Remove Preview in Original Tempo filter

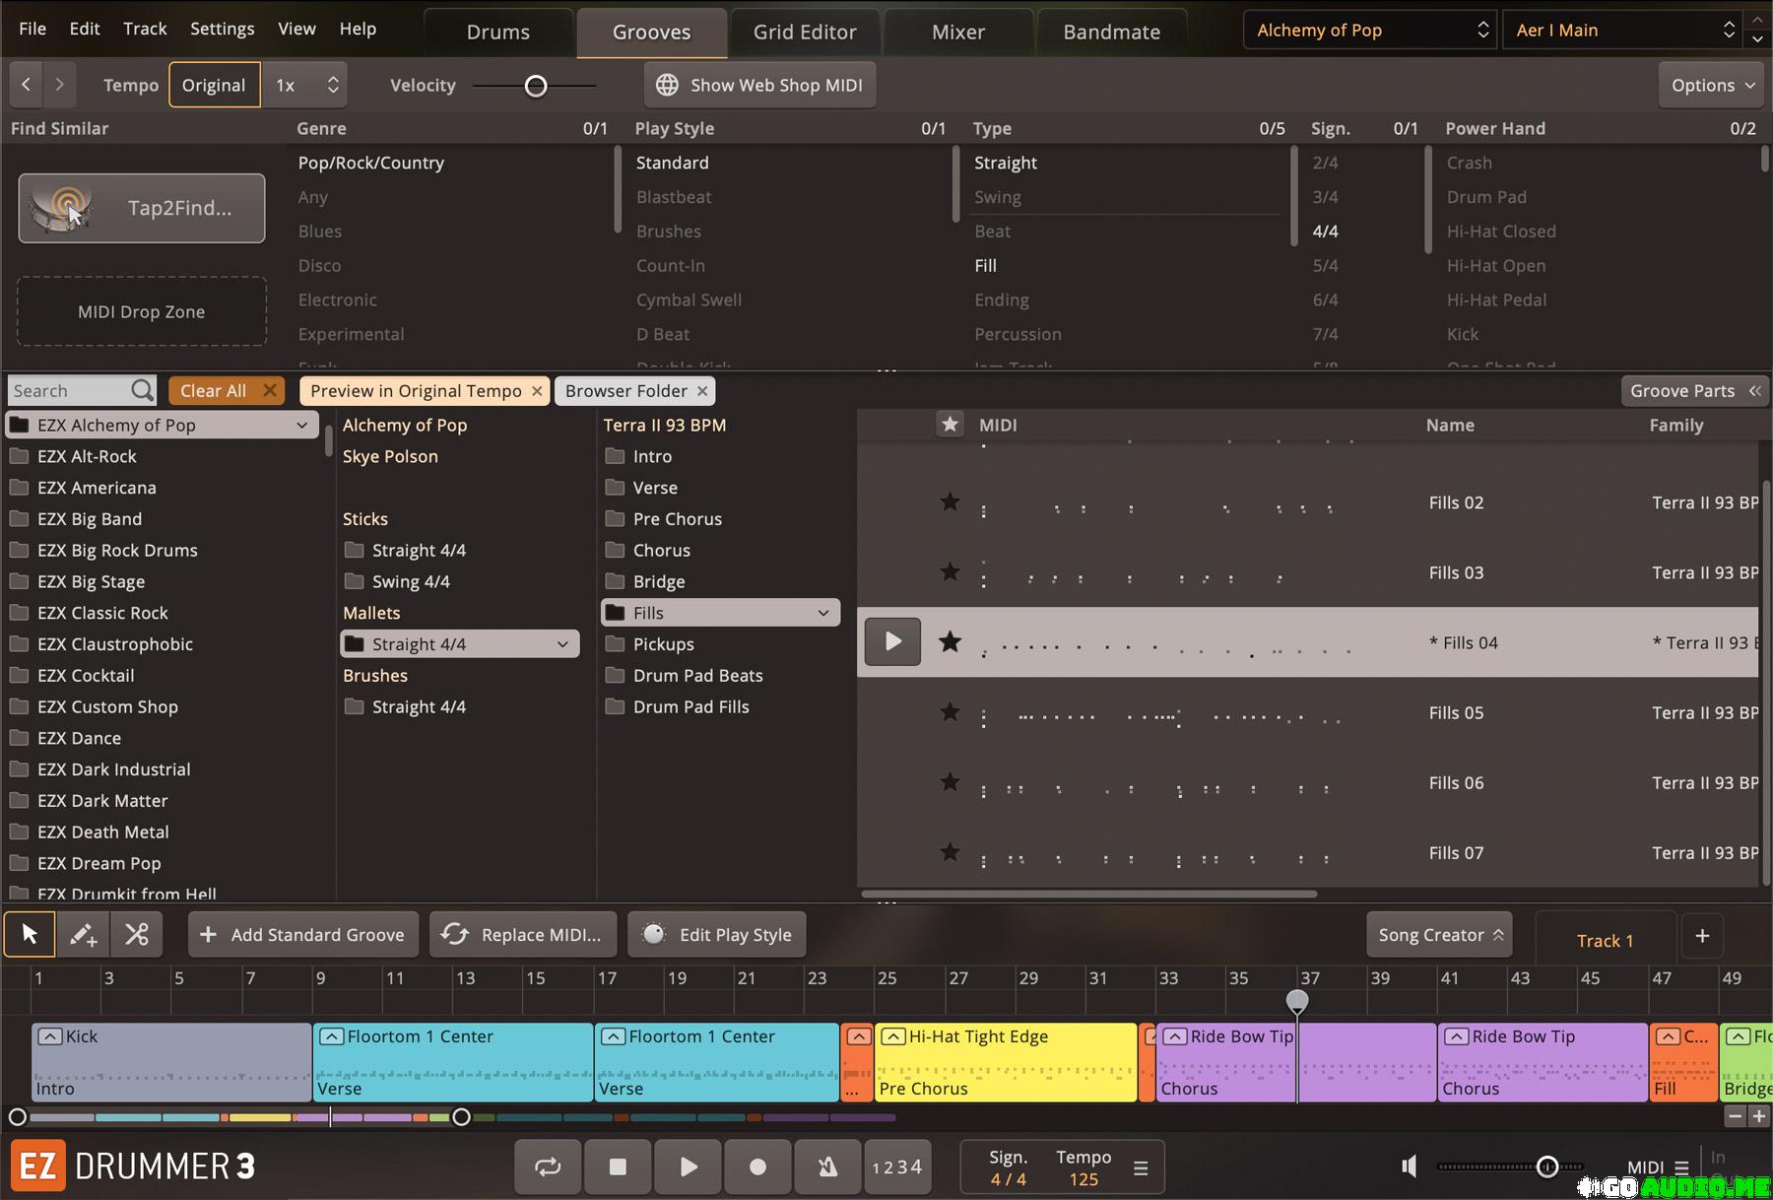pos(537,391)
